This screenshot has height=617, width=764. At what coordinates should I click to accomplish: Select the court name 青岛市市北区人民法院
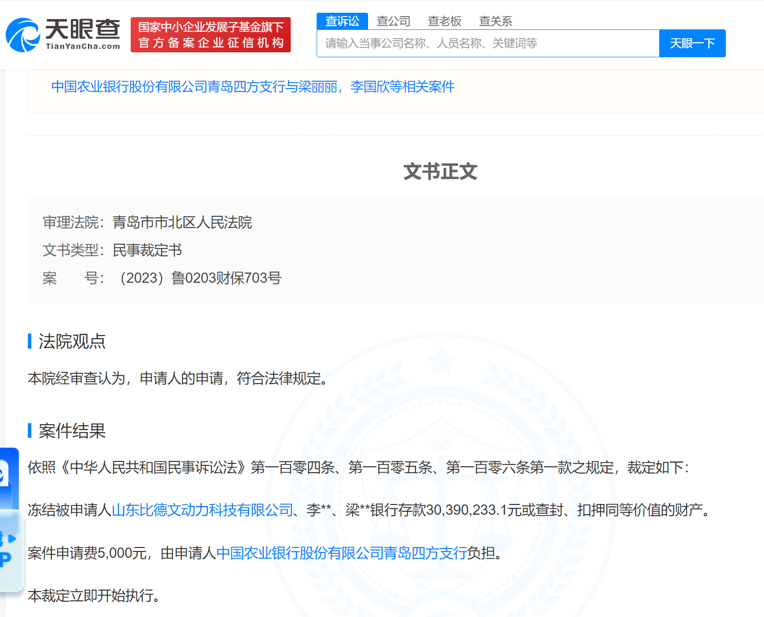[x=182, y=222]
